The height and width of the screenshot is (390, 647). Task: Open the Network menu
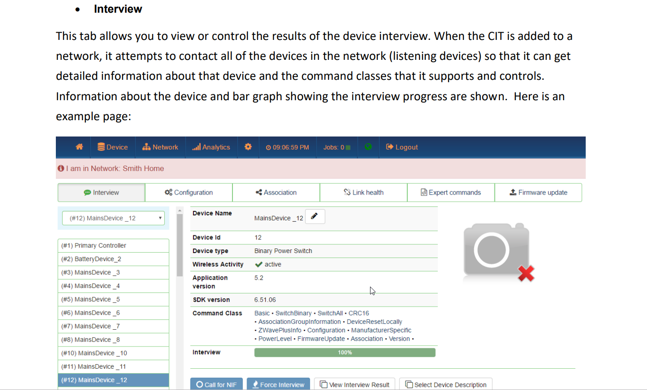(160, 147)
